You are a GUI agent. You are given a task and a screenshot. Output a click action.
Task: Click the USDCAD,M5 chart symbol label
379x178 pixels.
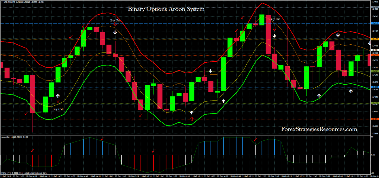pyautogui.click(x=9, y=2)
